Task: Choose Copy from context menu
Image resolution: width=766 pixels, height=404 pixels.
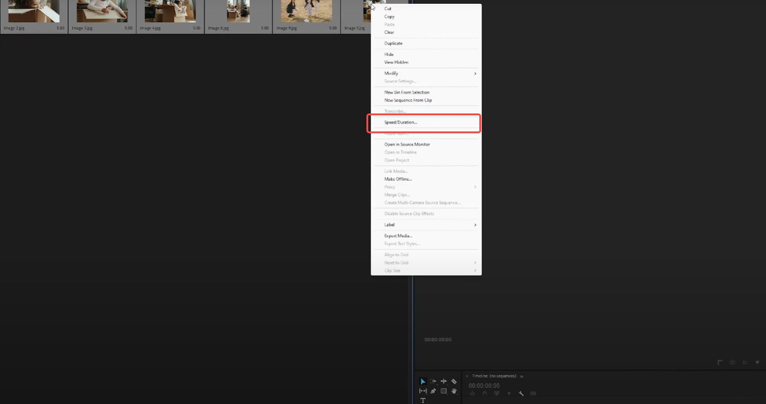Action: [x=426, y=17]
